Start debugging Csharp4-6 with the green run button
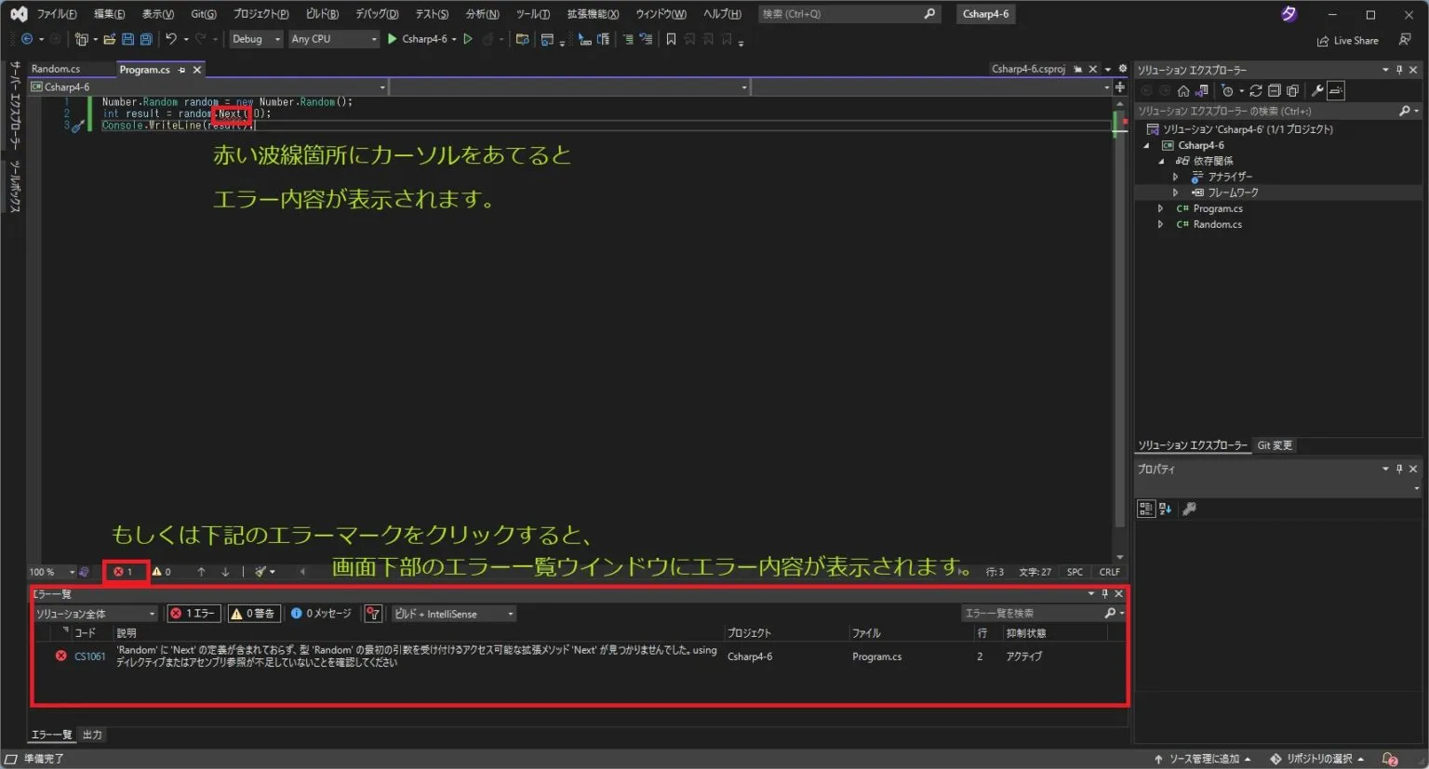1429x769 pixels. pyautogui.click(x=391, y=38)
